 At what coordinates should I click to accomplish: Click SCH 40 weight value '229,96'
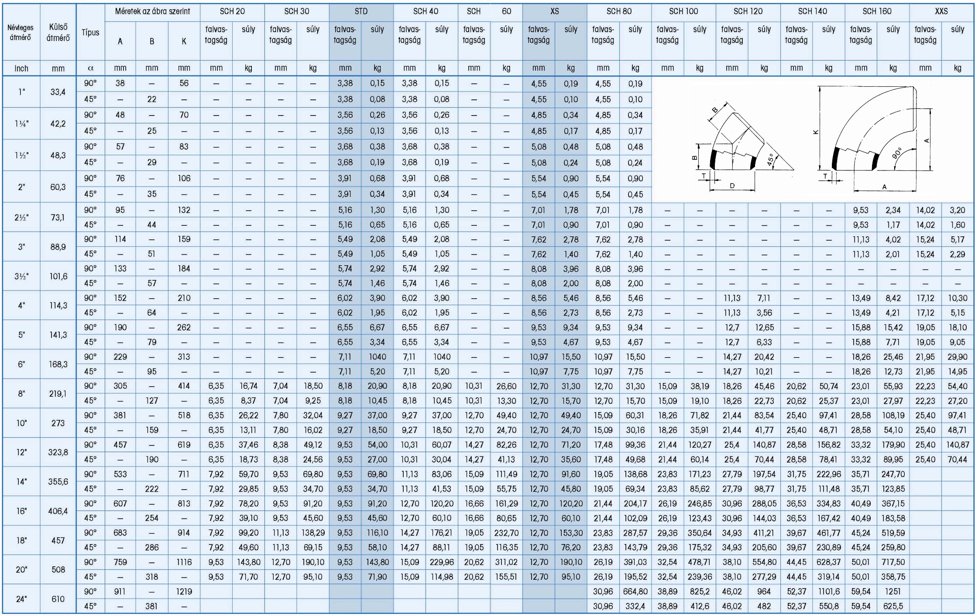(x=442, y=562)
